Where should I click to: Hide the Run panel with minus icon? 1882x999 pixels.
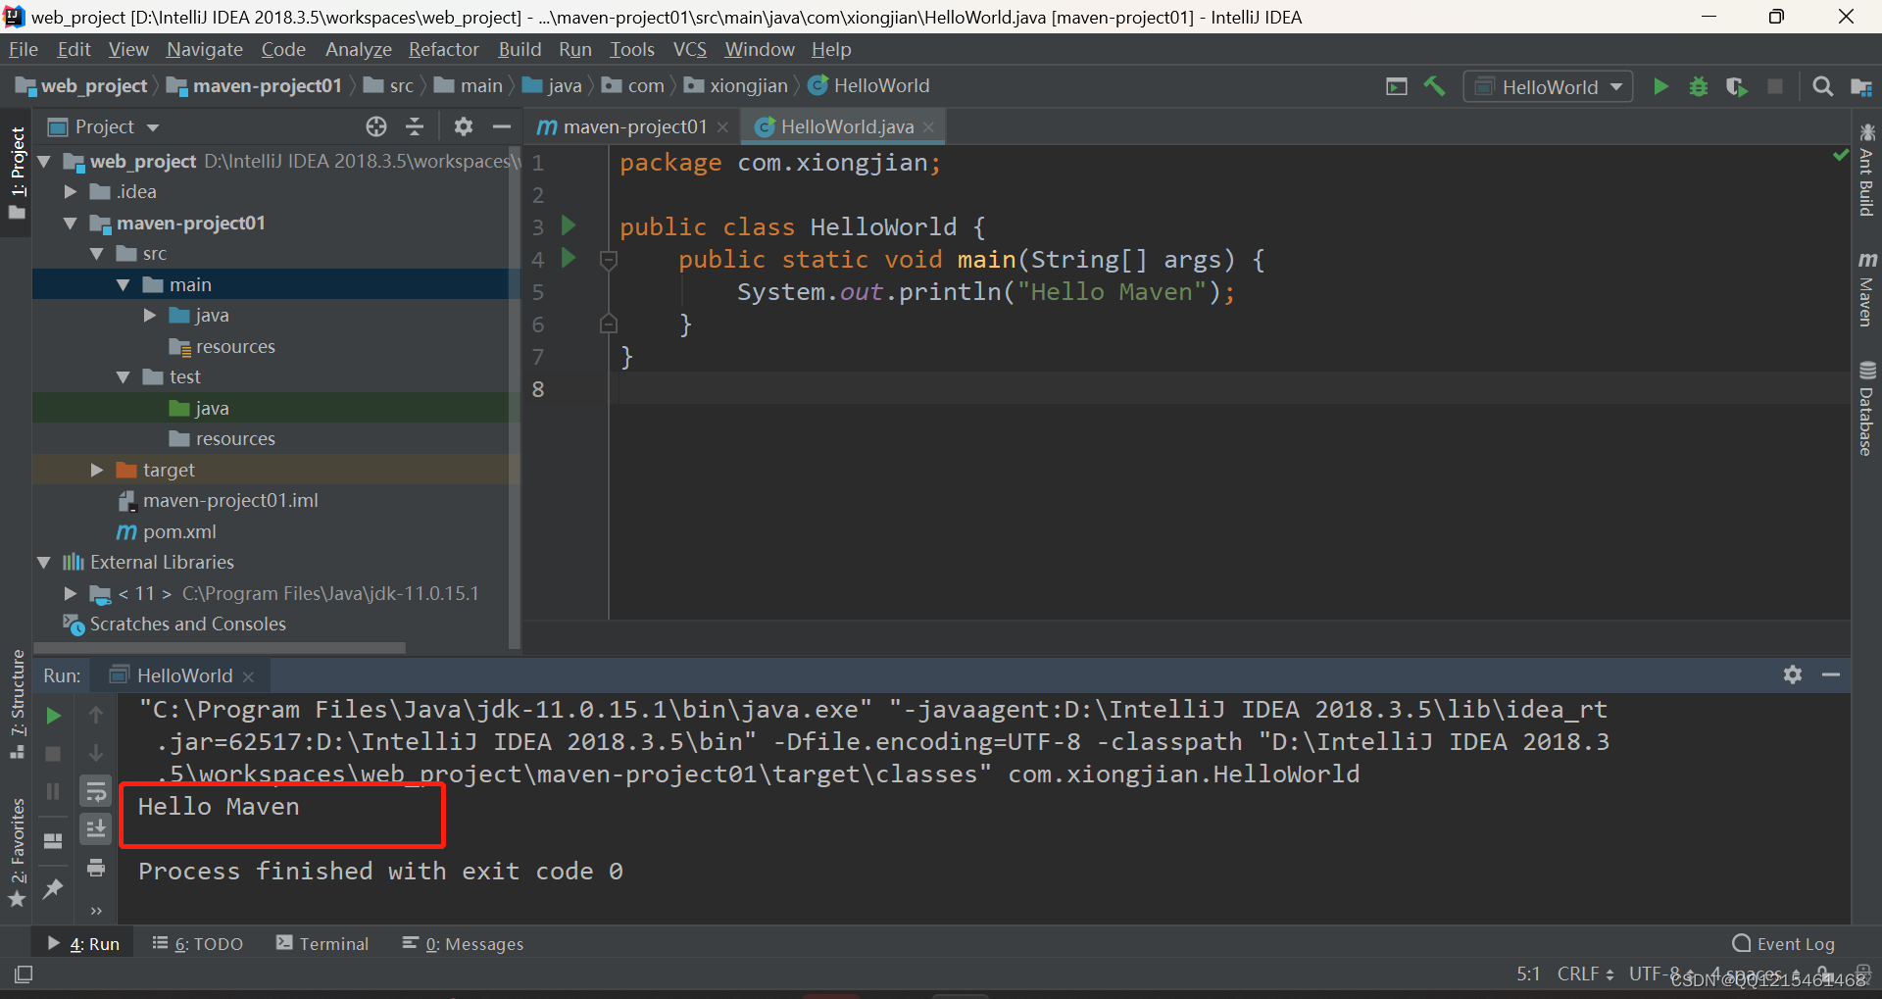point(1831,674)
